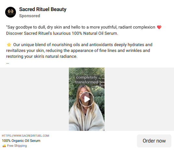Click the 'completely transformed' video caption
The height and width of the screenshot is (150, 174).
coord(87,80)
